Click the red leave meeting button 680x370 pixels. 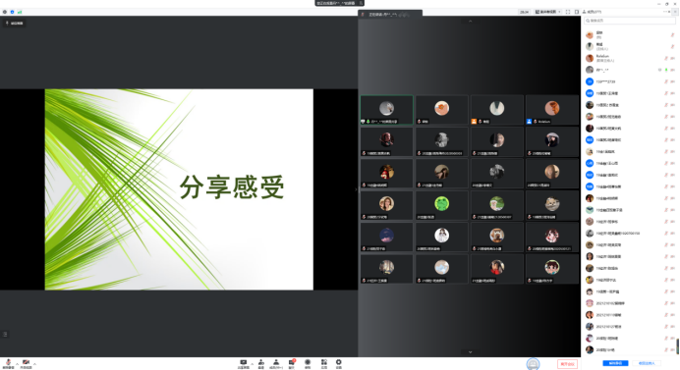[567, 364]
